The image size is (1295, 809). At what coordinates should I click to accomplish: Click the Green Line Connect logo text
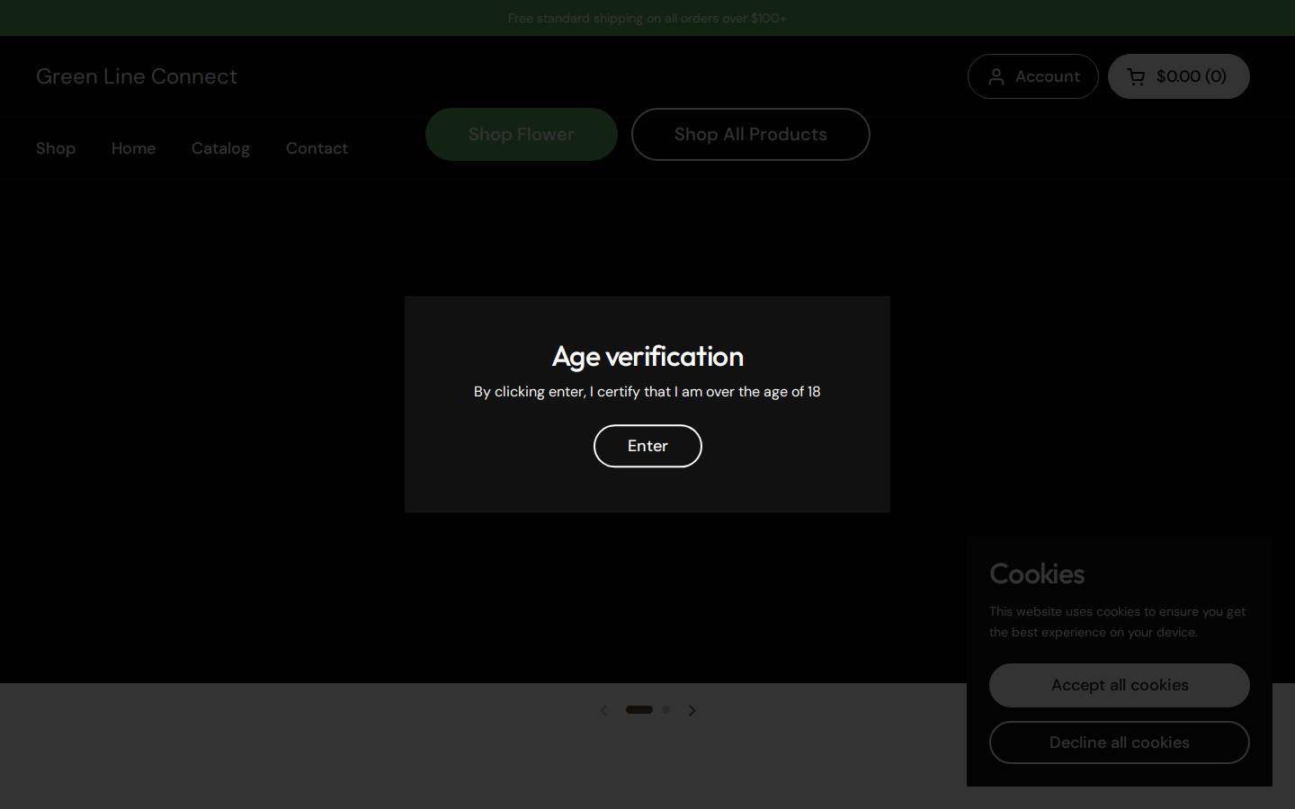[x=137, y=76]
